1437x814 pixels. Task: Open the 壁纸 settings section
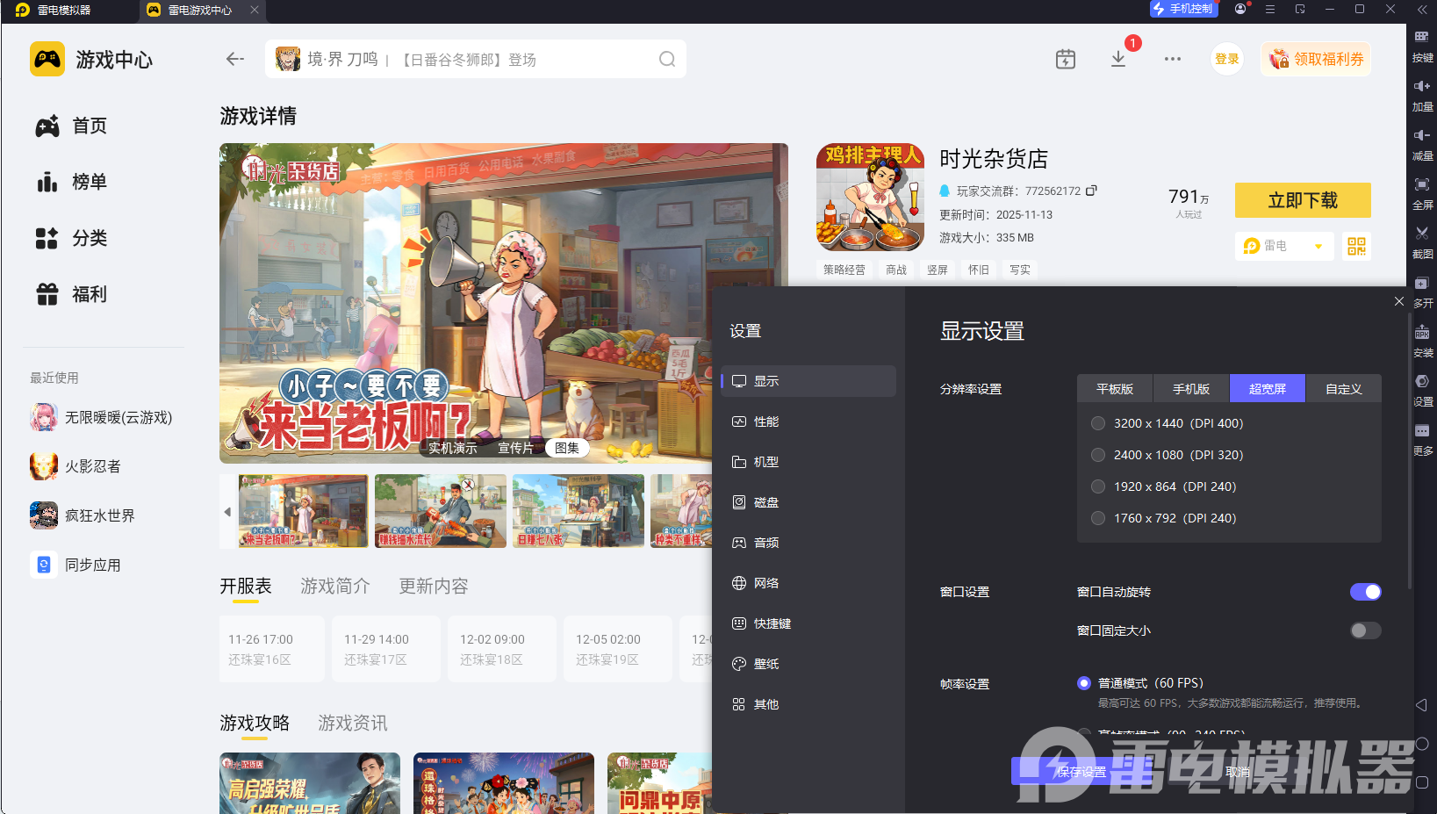click(x=808, y=664)
